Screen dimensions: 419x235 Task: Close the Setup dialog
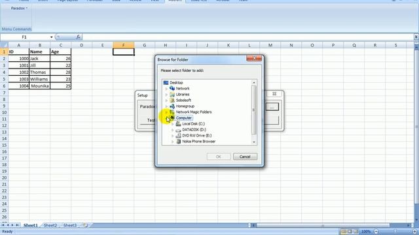(274, 94)
